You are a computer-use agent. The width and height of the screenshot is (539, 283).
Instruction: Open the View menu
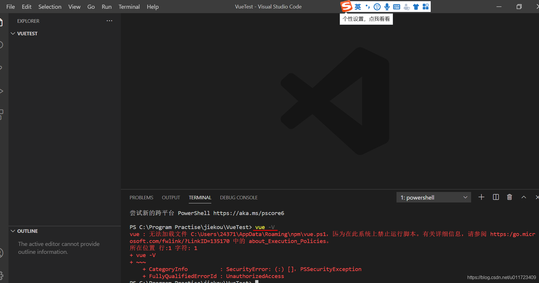tap(74, 7)
